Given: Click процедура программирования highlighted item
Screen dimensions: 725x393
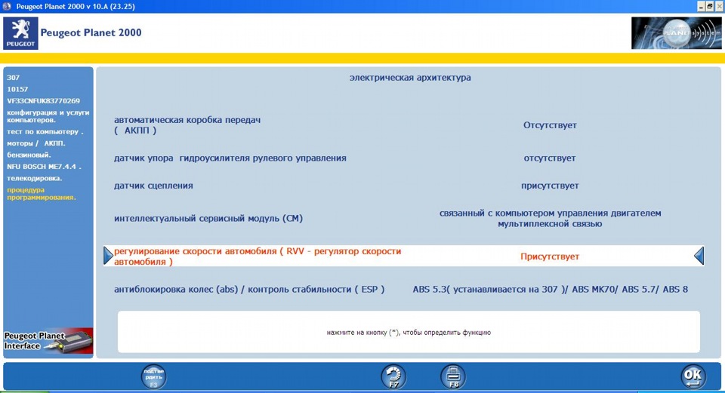Looking at the screenshot, I should click(41, 194).
